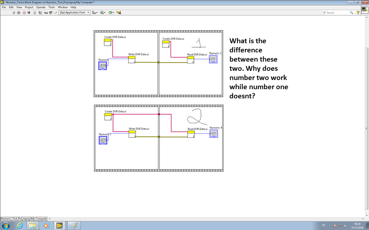Click the pink DVR wire tunnel in sequence 2

coord(159,114)
